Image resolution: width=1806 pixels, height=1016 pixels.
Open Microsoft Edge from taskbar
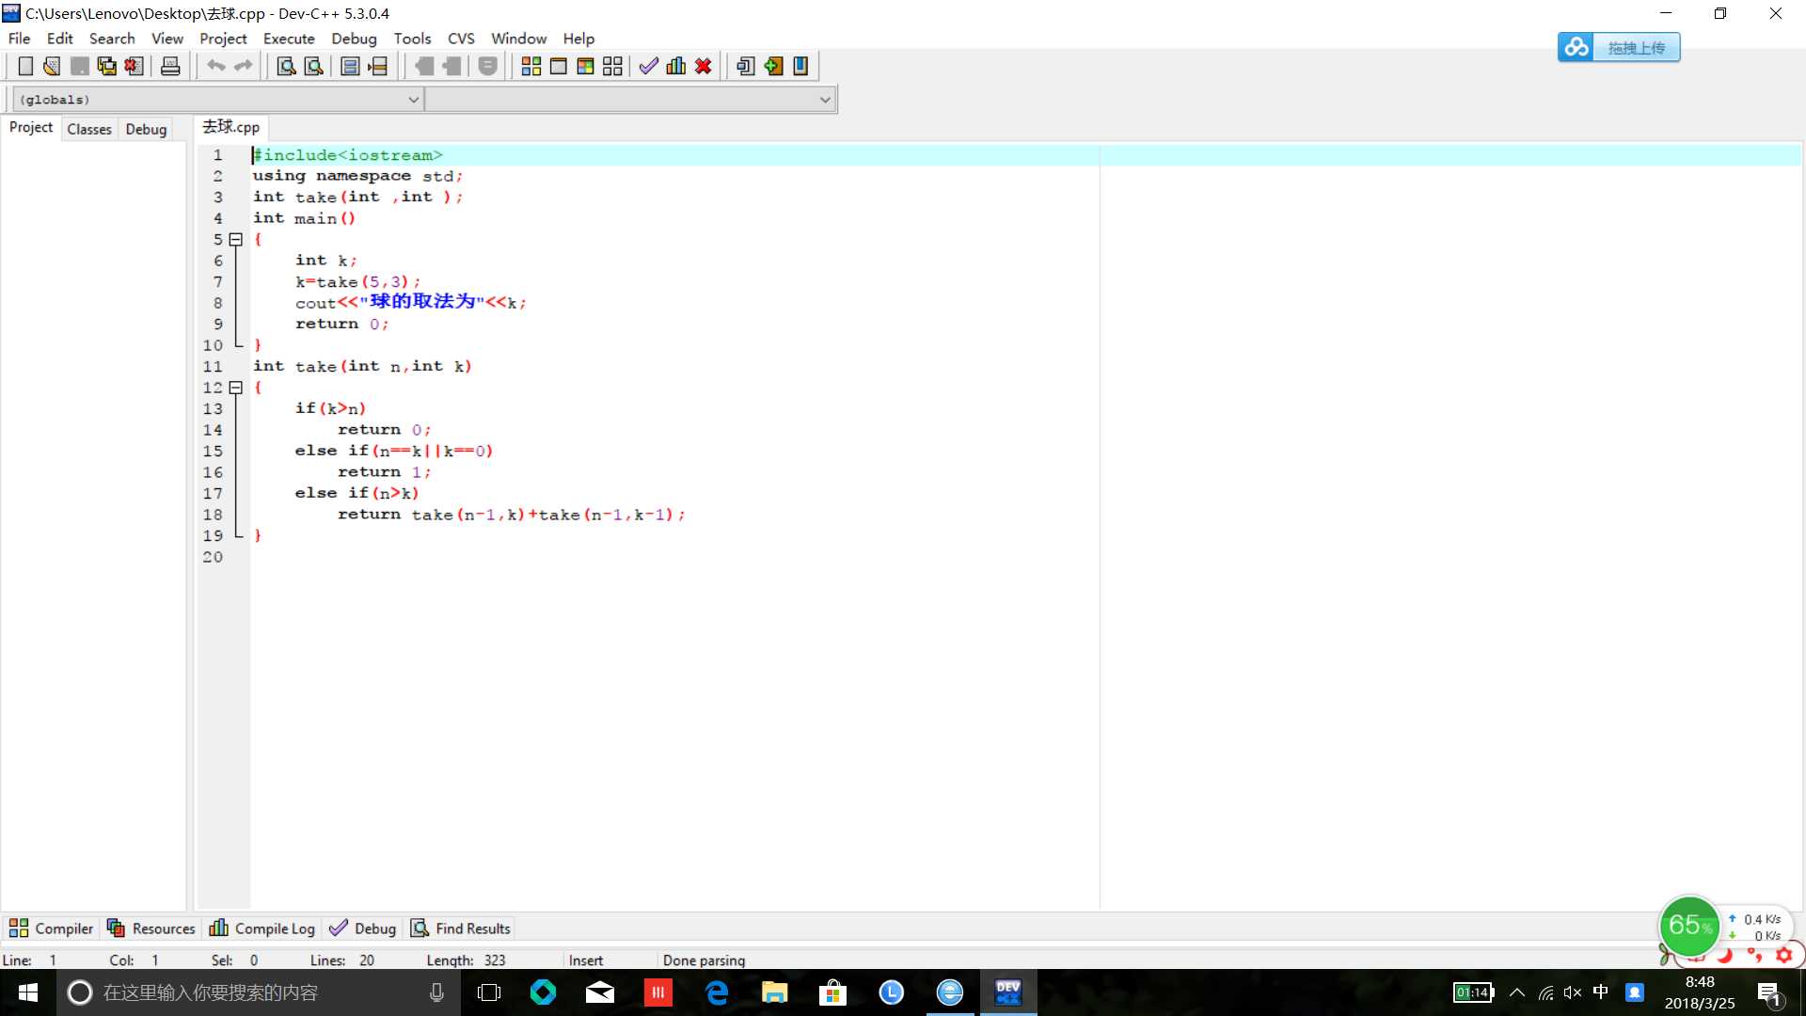pos(717,992)
